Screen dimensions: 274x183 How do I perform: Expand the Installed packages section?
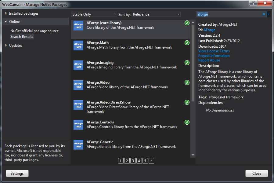click(6, 13)
